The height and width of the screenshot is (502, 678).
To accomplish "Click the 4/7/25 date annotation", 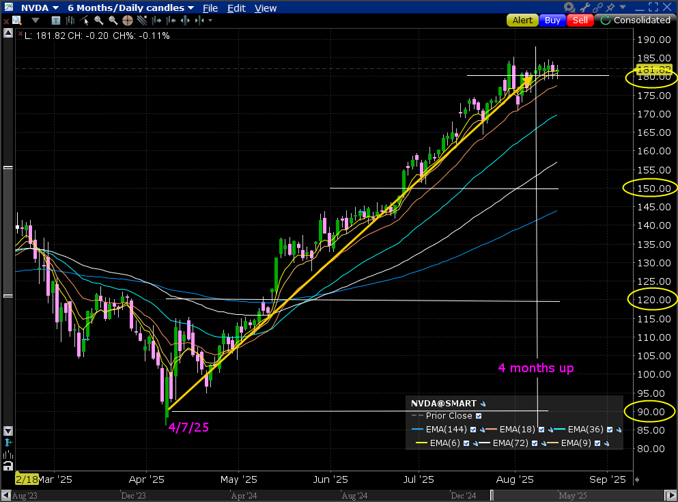I will (188, 428).
